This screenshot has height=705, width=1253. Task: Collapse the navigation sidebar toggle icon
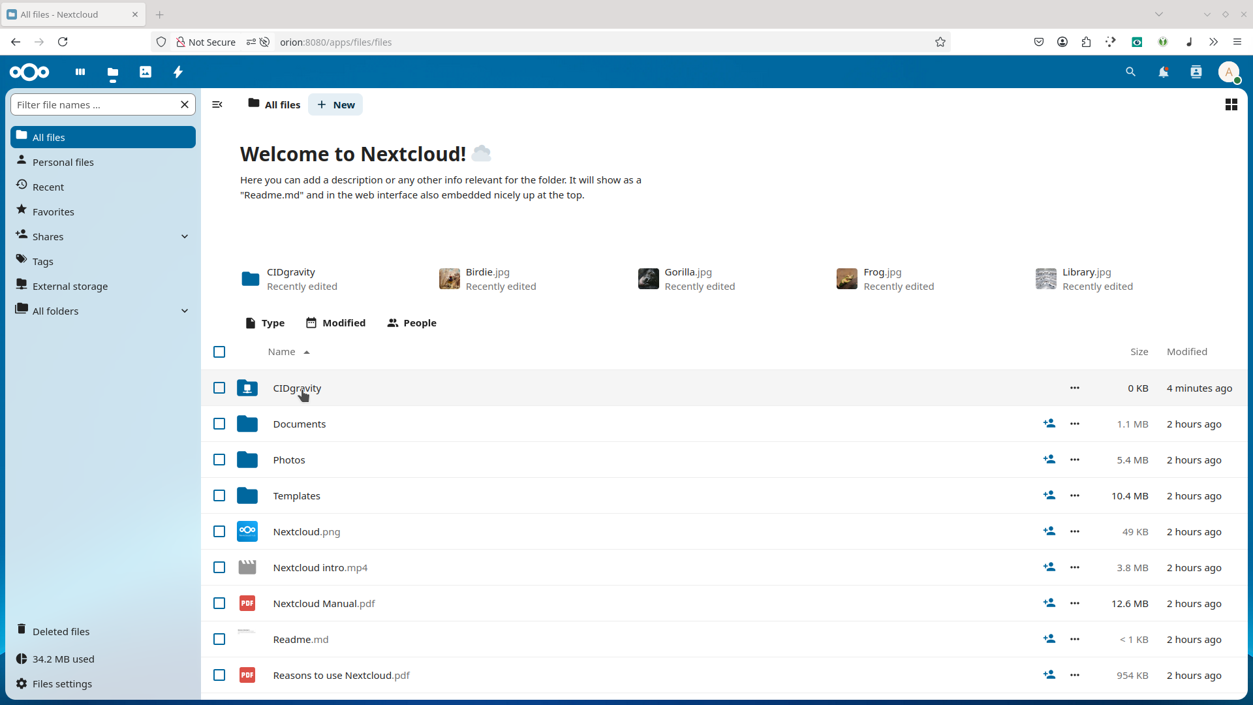pos(217,104)
